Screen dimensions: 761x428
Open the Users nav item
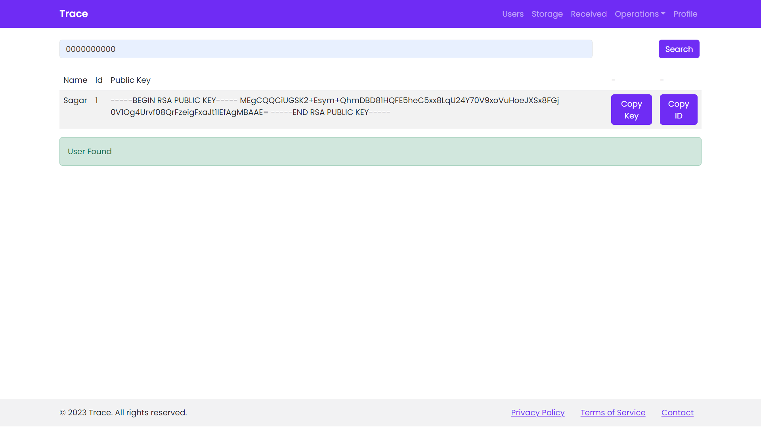[x=512, y=14]
